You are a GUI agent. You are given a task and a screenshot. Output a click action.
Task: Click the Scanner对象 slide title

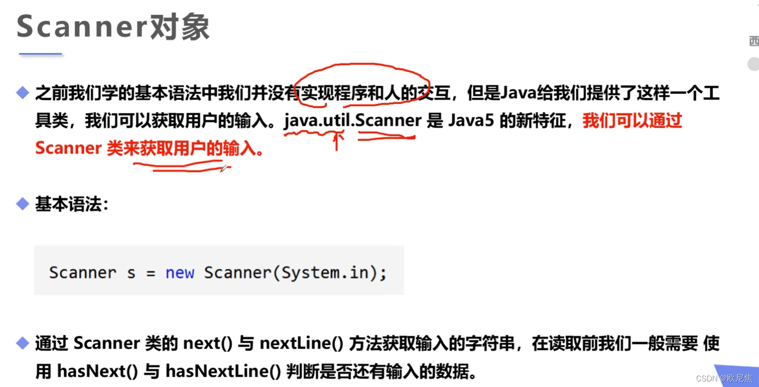click(x=113, y=27)
